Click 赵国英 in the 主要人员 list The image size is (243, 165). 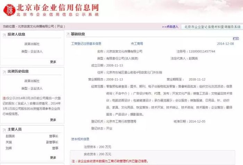click(x=10, y=136)
